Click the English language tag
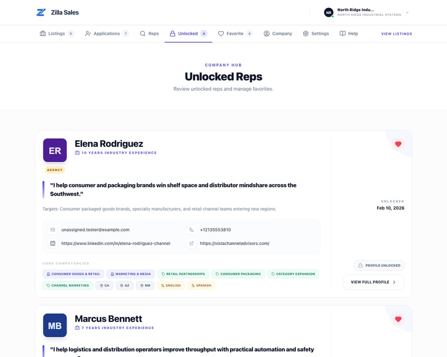The image size is (447, 357). (171, 285)
